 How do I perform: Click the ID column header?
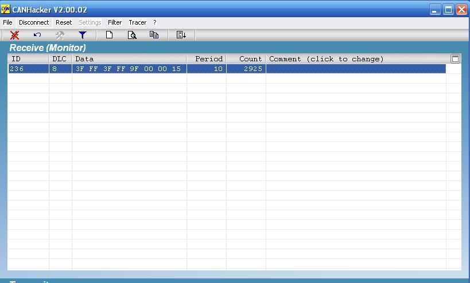pyautogui.click(x=29, y=59)
